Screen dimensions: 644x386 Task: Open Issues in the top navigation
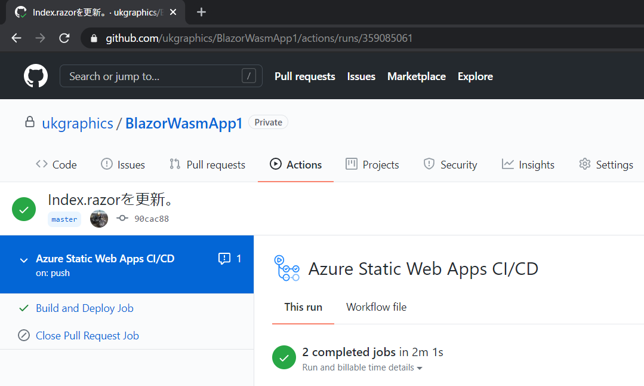click(x=361, y=76)
